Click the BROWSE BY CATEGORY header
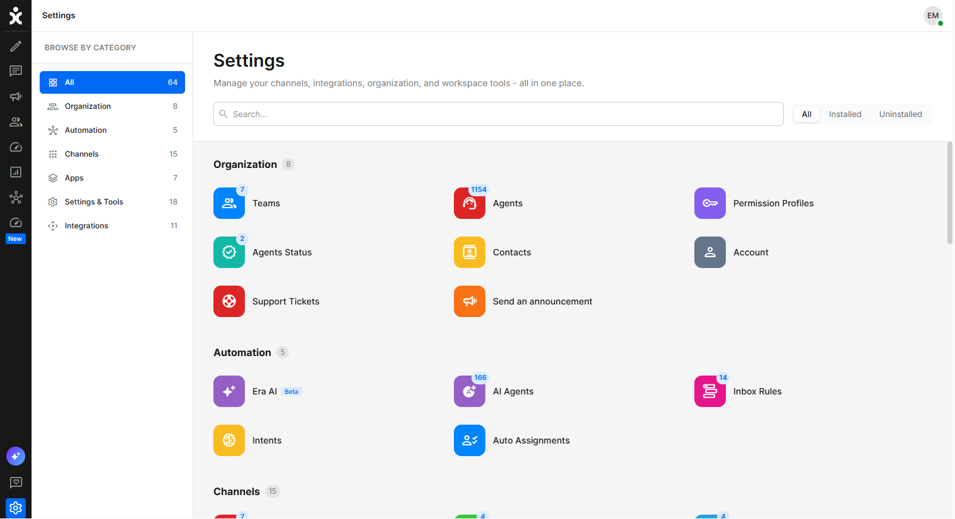This screenshot has height=519, width=955. coord(90,48)
